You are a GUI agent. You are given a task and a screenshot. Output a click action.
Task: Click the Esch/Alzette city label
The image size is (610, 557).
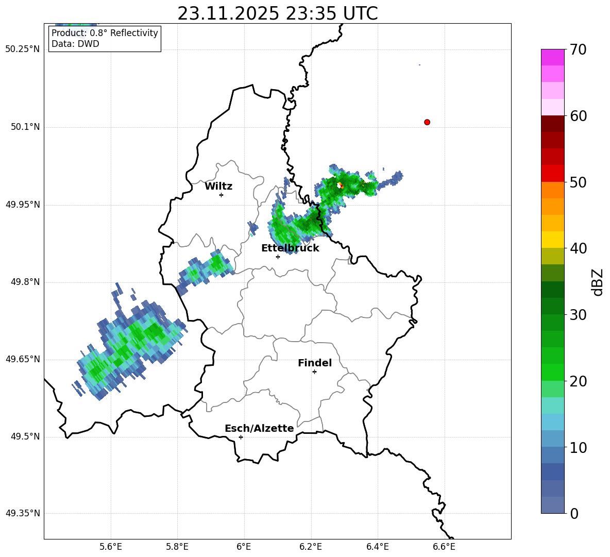(x=259, y=428)
